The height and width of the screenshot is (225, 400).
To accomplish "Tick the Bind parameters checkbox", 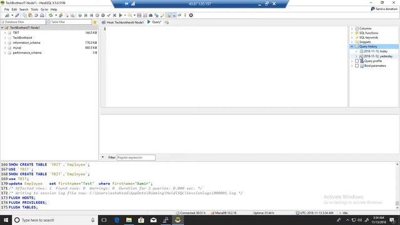I will 357,66.
